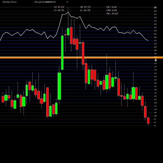
Task: Click the 120 price axis label
Action: coord(155,103)
